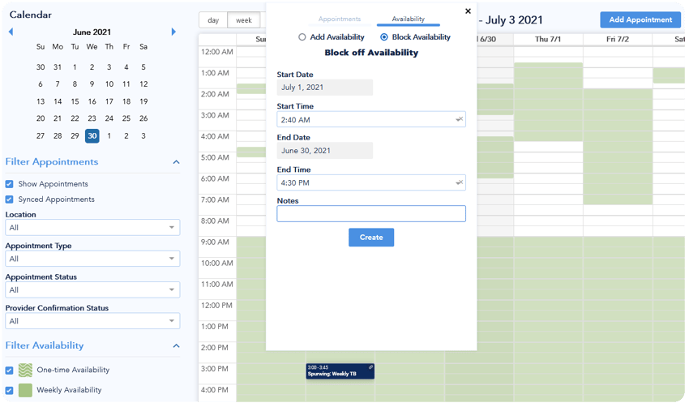Switch calendar to week view

point(244,20)
